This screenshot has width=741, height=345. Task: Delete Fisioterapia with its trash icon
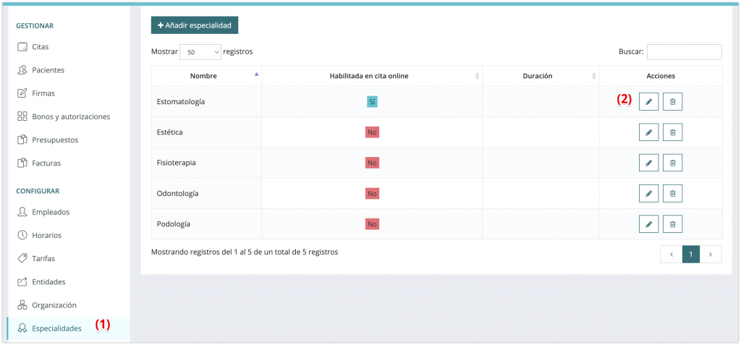click(x=672, y=163)
